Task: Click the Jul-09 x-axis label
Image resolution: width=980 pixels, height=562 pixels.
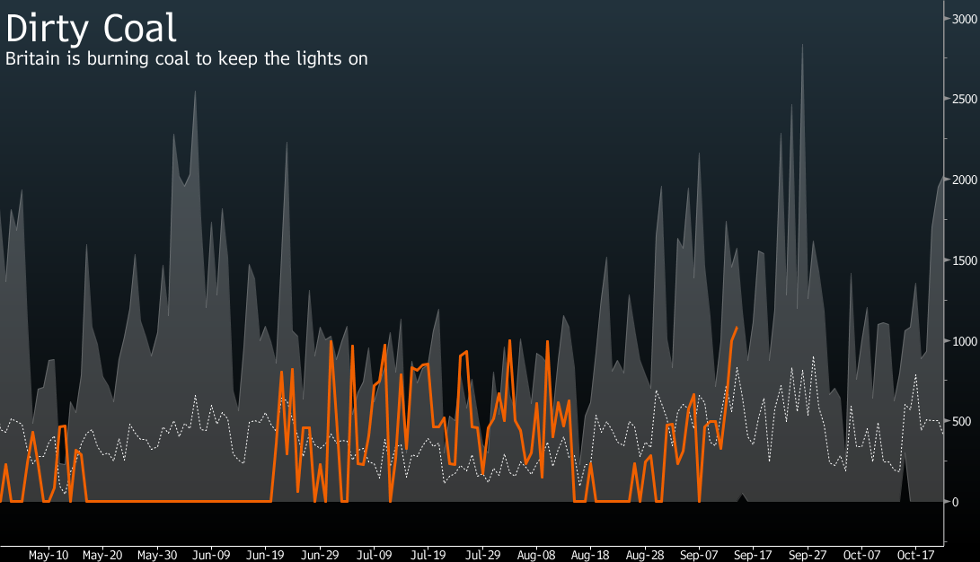Action: (x=373, y=555)
